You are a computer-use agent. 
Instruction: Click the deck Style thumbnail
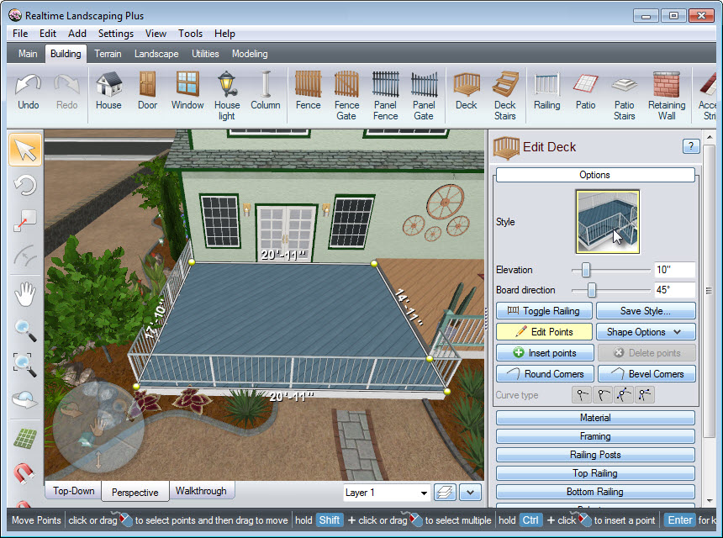[x=608, y=222]
